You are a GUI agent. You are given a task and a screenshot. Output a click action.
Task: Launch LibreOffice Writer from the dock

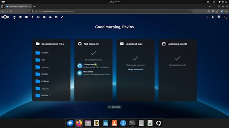105,123
